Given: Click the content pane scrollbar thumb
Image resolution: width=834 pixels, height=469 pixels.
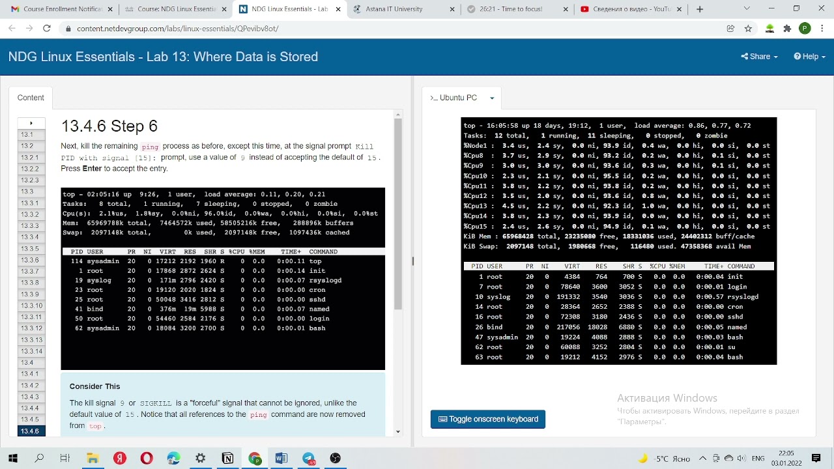Looking at the screenshot, I should tap(398, 214).
